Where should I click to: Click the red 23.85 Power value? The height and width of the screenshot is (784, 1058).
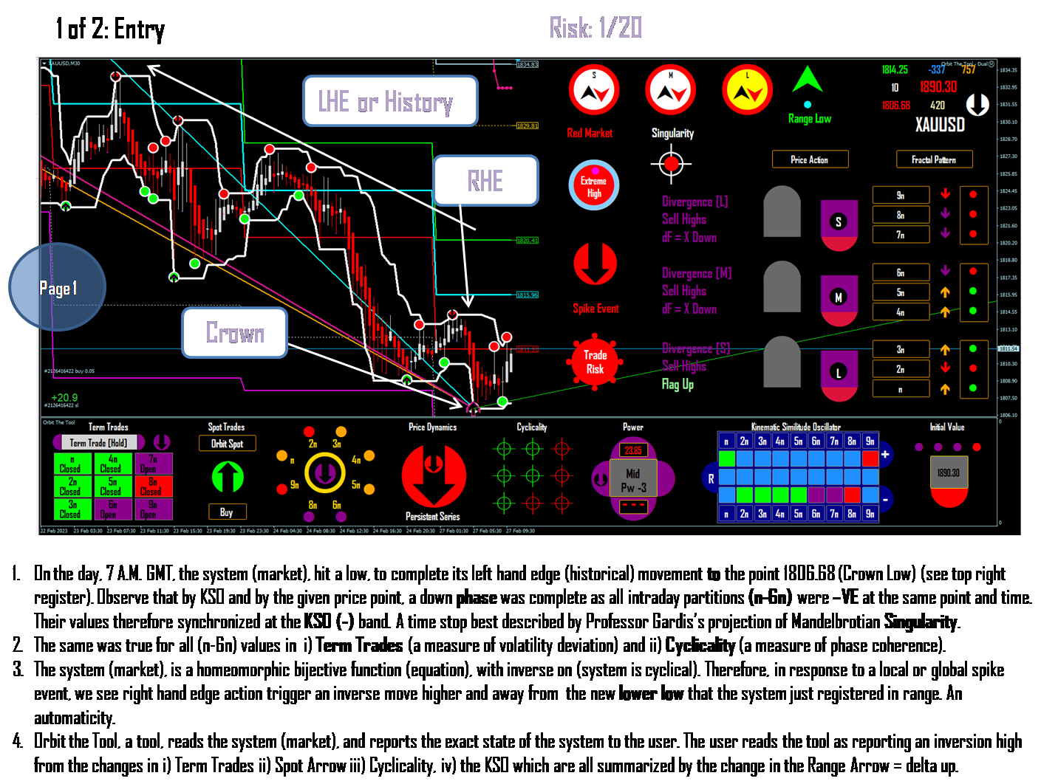[x=633, y=450]
